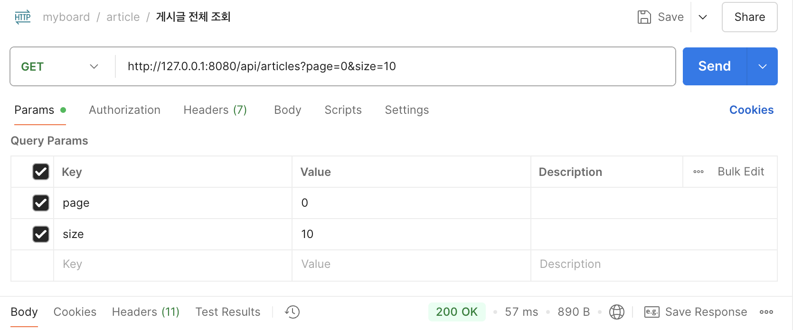Click the Save floppy disk icon
The width and height of the screenshot is (793, 330).
[x=644, y=17]
